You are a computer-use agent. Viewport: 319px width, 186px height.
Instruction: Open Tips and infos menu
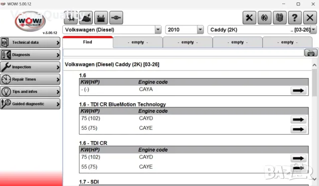tap(30, 92)
